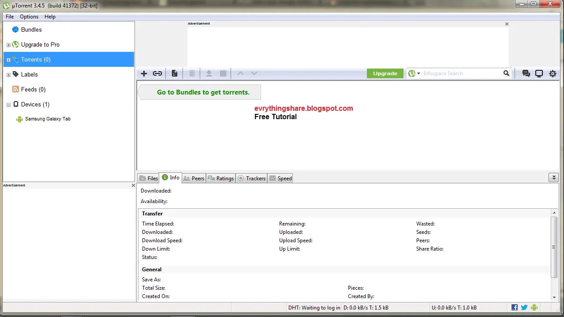Open the Speed tab

coord(280,178)
